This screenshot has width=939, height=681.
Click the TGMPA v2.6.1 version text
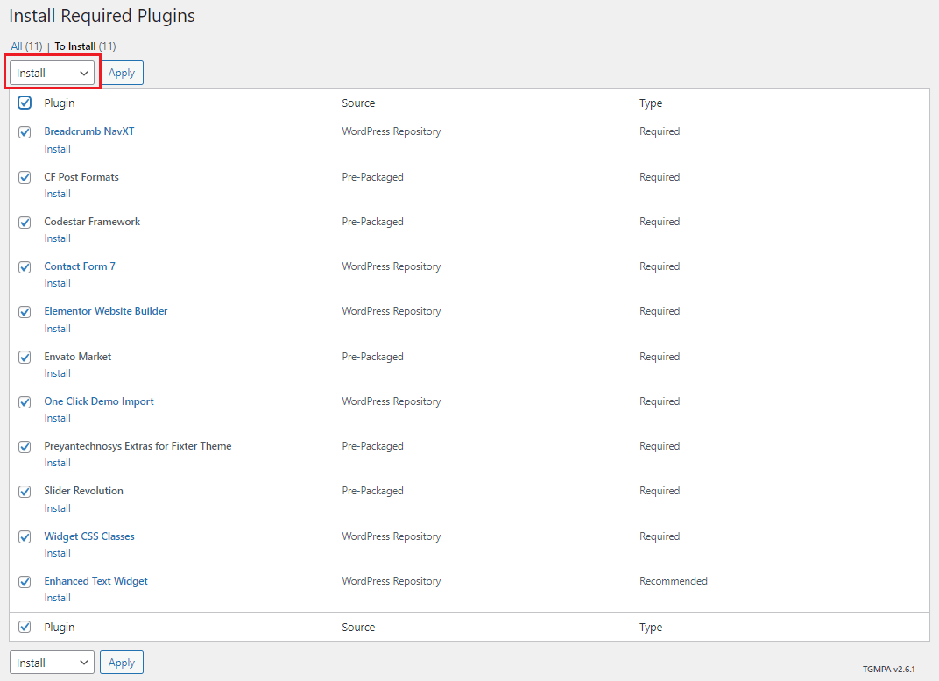pos(889,669)
